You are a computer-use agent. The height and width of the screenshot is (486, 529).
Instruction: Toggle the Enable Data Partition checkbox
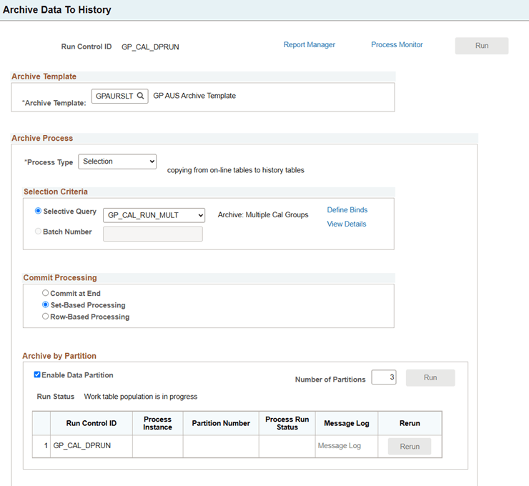coord(37,375)
